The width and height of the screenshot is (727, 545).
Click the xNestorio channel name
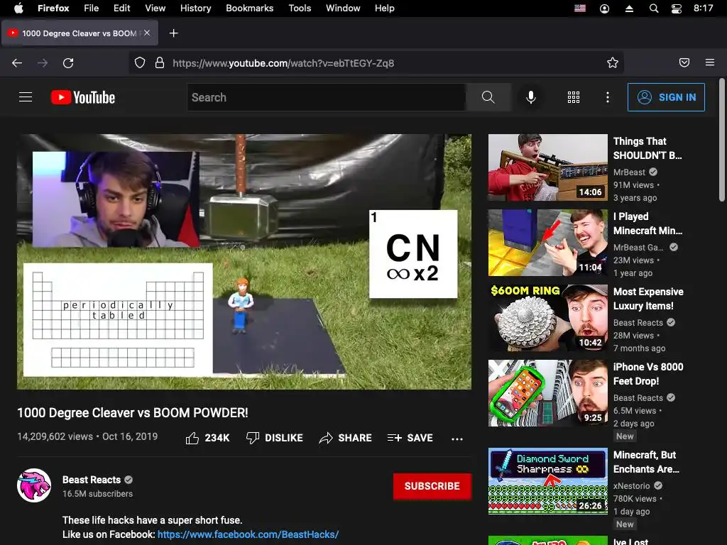tap(631, 485)
